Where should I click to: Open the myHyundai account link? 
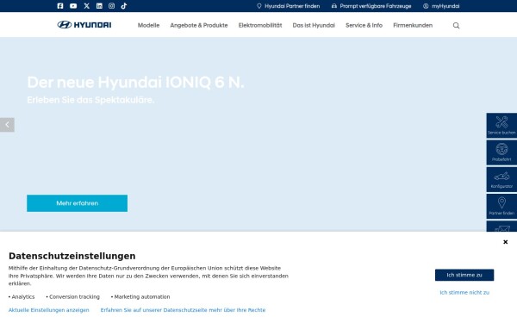click(x=441, y=6)
